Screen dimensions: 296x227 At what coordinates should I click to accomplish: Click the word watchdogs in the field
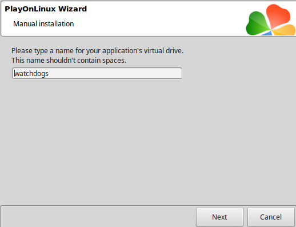[31, 74]
